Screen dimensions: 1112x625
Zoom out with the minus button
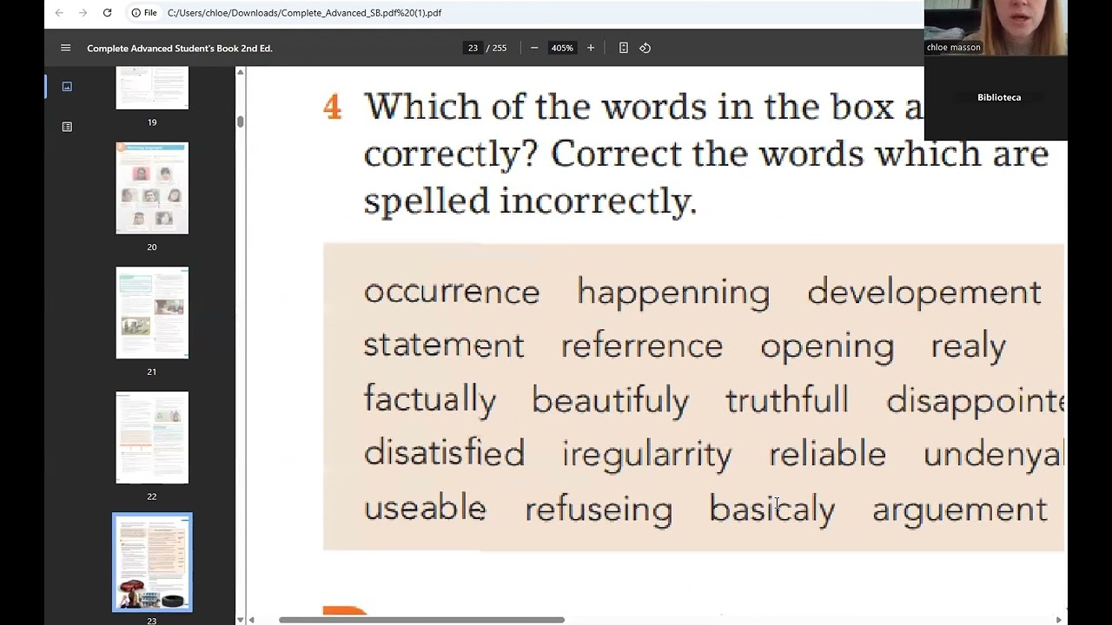[x=533, y=48]
